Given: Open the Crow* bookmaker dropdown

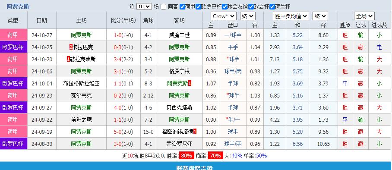Looking at the screenshot, I should 224,16.
